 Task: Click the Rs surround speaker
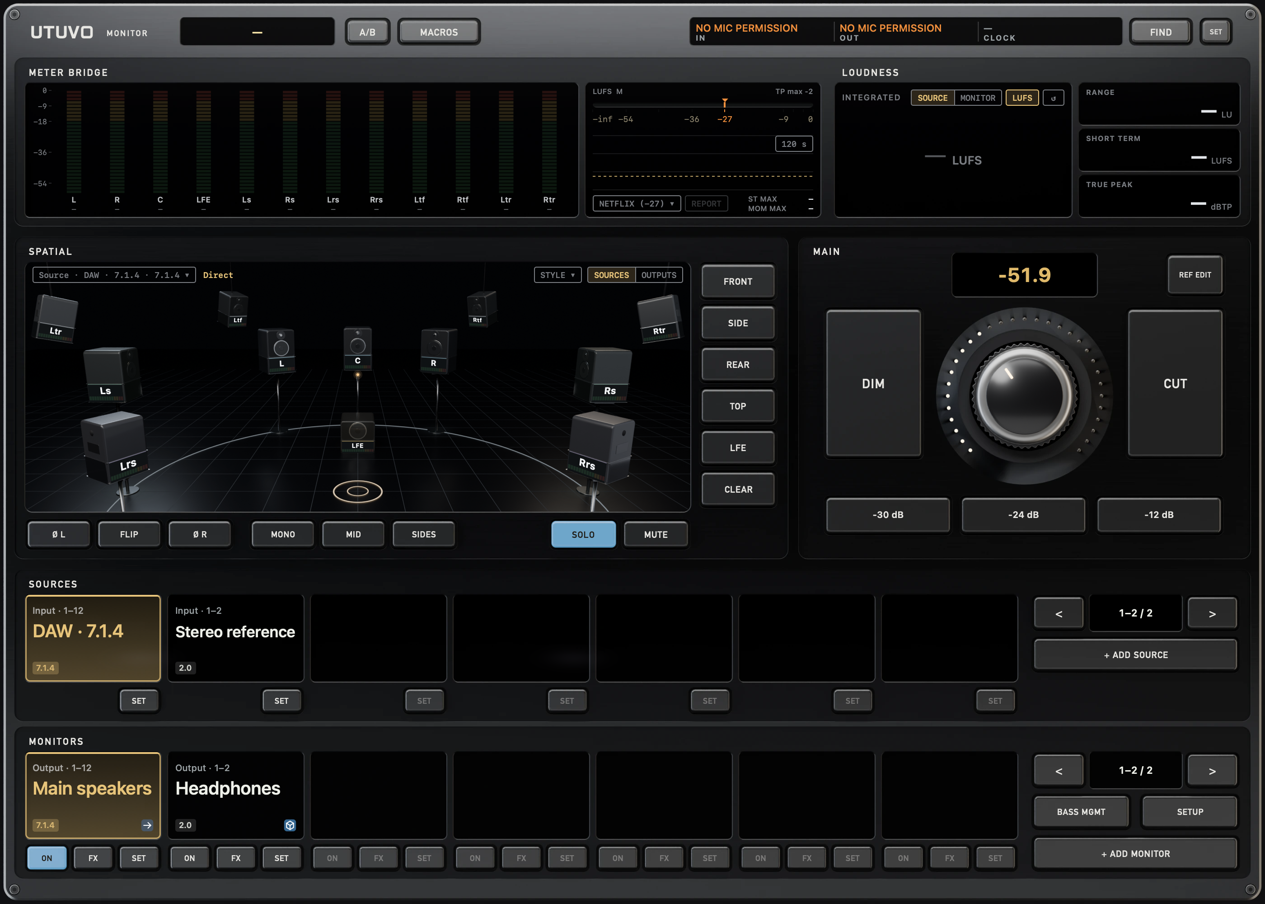[604, 374]
